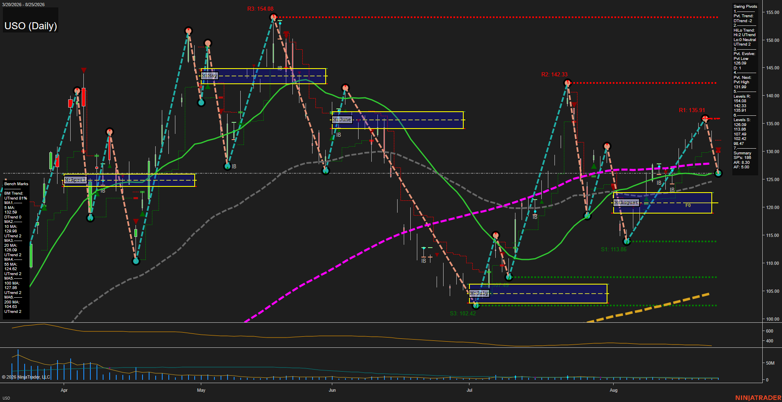Click the 132.59 five-day MA value
The width and height of the screenshot is (782, 402).
coord(11,212)
